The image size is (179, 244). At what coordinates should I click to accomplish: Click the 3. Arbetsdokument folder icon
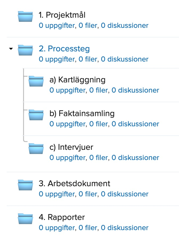[25, 185]
